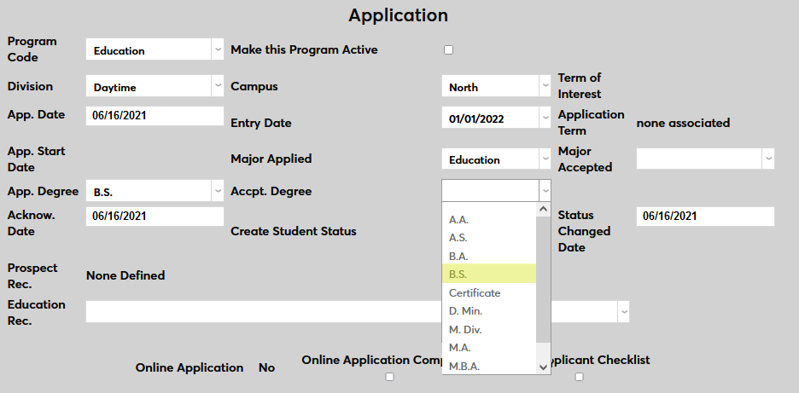
Task: Select Certificate from degree list
Action: click(489, 292)
